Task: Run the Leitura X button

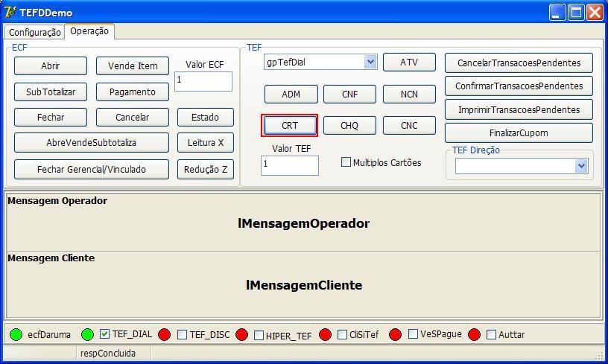Action: 206,142
